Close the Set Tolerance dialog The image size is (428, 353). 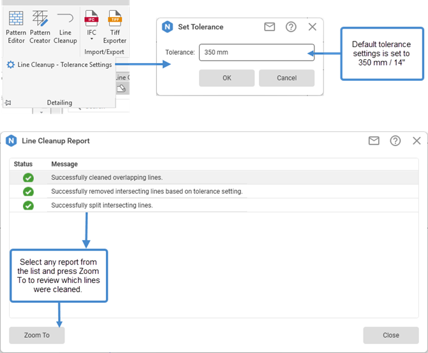[x=312, y=27]
